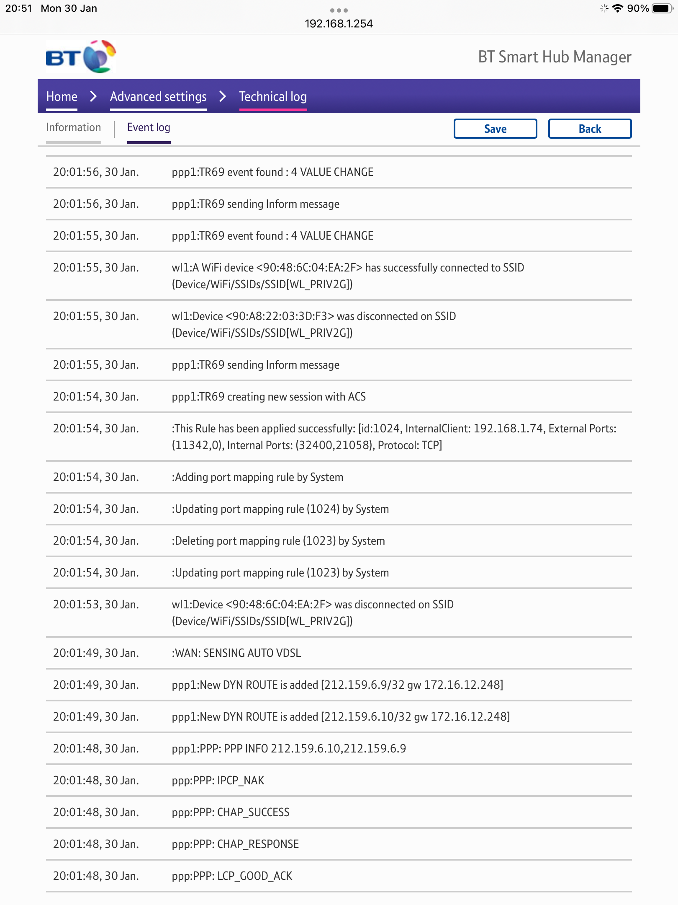Switch to the Information tab
Viewport: 678px width, 905px height.
tap(74, 127)
